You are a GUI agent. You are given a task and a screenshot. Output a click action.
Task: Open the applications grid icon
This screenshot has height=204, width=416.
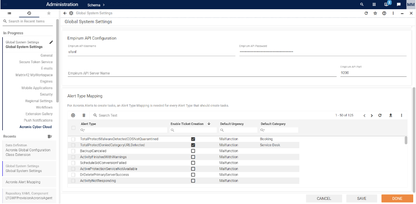tap(374, 5)
